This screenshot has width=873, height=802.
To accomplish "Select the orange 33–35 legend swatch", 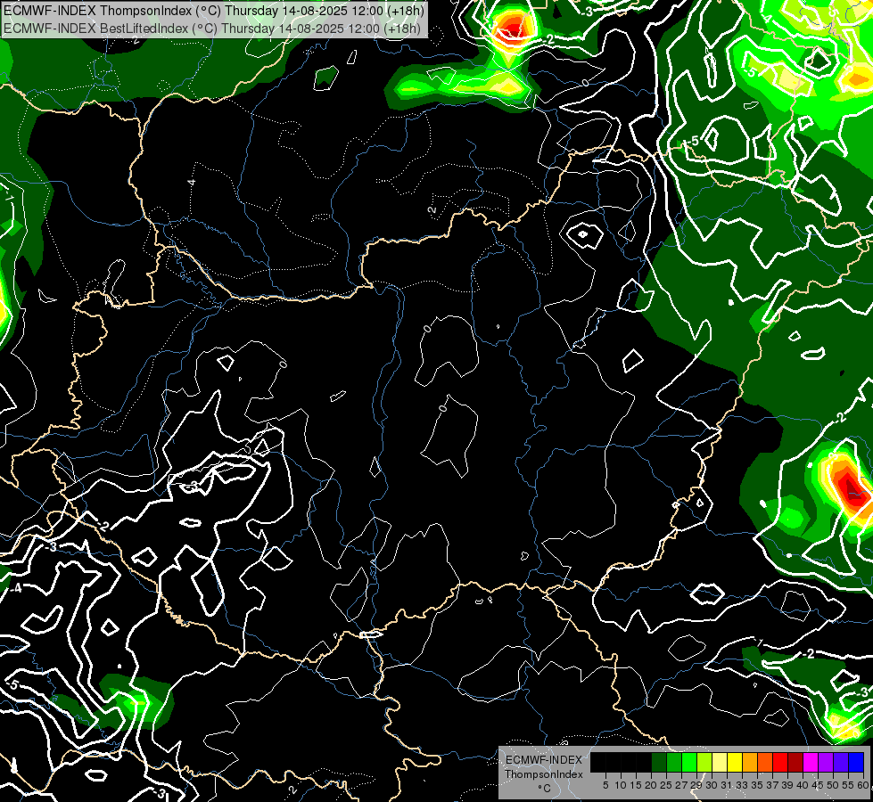I will coord(750,763).
